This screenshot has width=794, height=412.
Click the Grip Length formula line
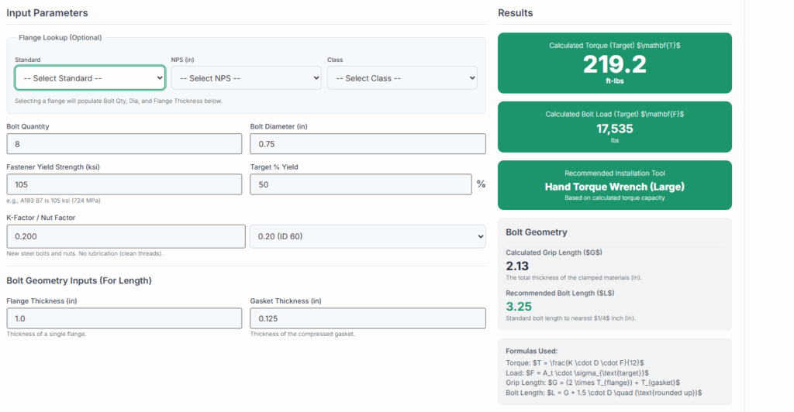[592, 383]
